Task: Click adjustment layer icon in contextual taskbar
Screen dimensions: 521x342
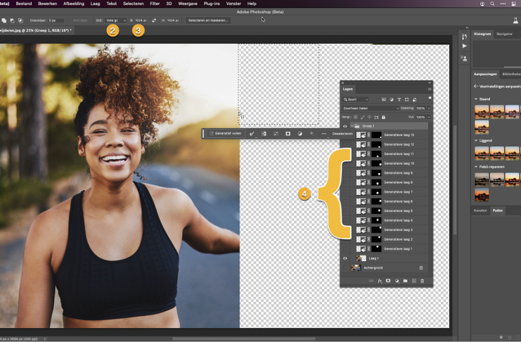Action: pos(300,134)
